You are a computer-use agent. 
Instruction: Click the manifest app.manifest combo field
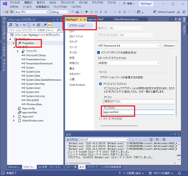tap(139, 112)
